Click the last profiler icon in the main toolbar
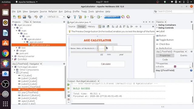The image size is (194, 109). click(x=128, y=17)
